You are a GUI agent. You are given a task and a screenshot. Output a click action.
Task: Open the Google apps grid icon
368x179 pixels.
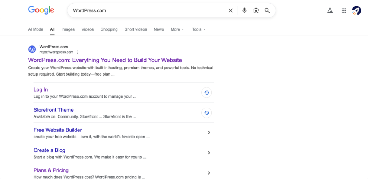(x=344, y=10)
